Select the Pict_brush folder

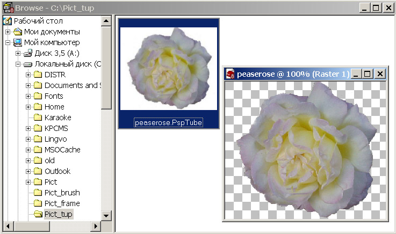coord(62,193)
